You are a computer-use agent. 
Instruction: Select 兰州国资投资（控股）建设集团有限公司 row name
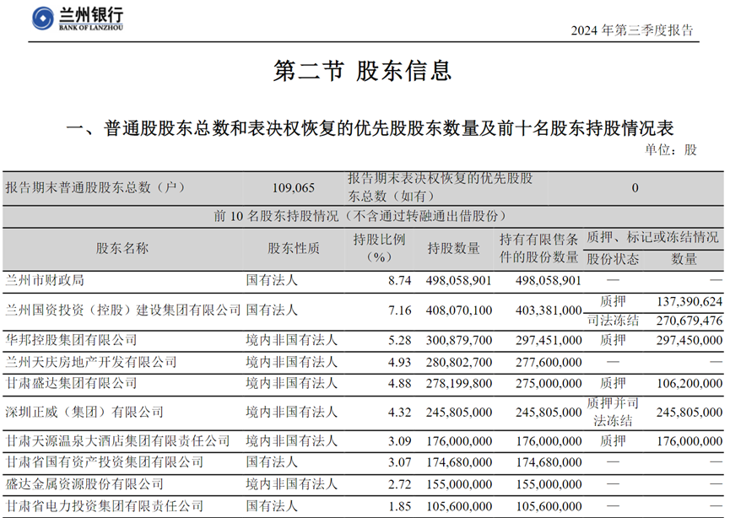coord(123,310)
